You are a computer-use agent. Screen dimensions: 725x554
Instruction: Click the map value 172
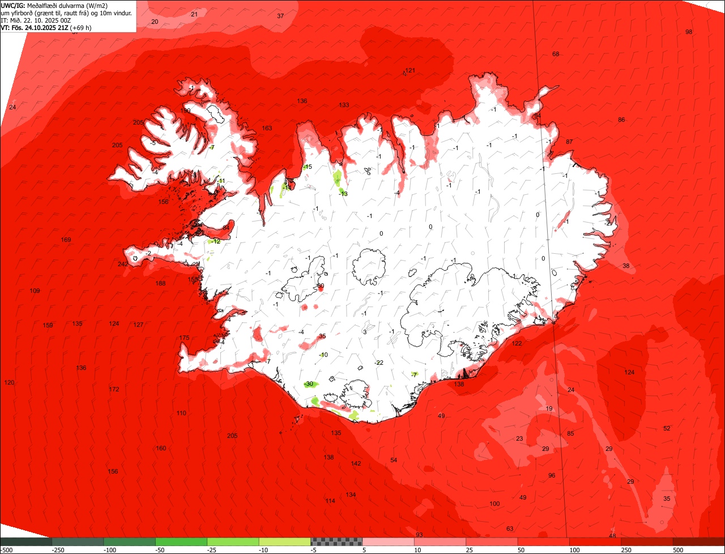[x=114, y=389]
